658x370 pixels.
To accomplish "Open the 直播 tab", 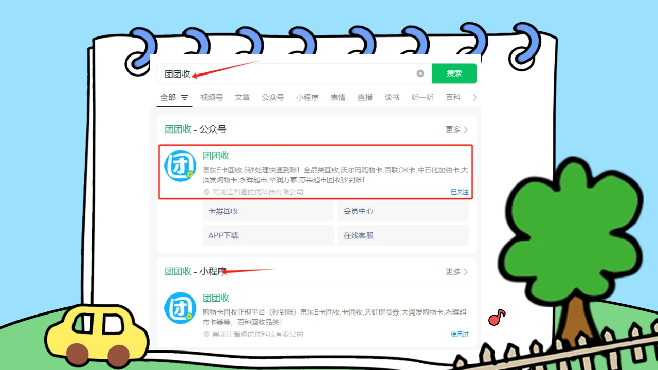I will (x=365, y=97).
